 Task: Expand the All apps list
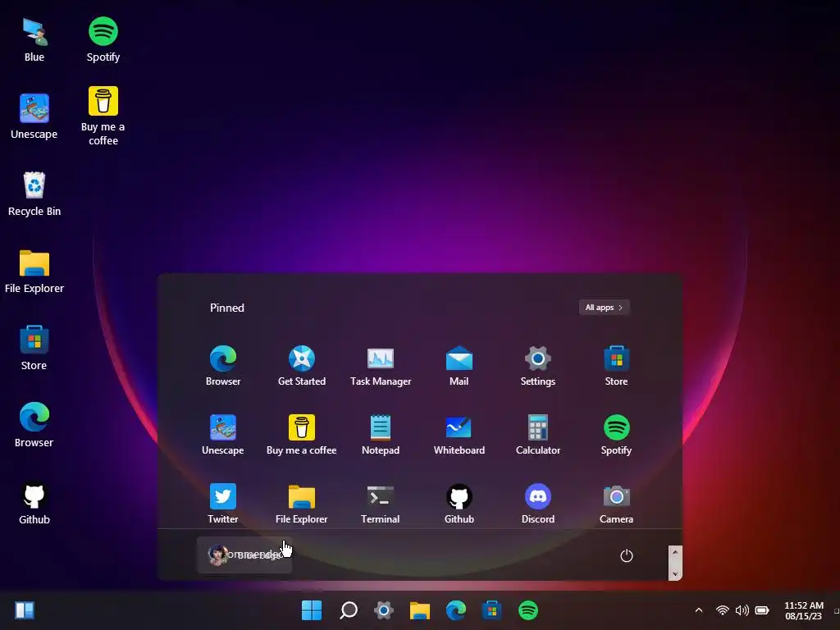pyautogui.click(x=604, y=308)
